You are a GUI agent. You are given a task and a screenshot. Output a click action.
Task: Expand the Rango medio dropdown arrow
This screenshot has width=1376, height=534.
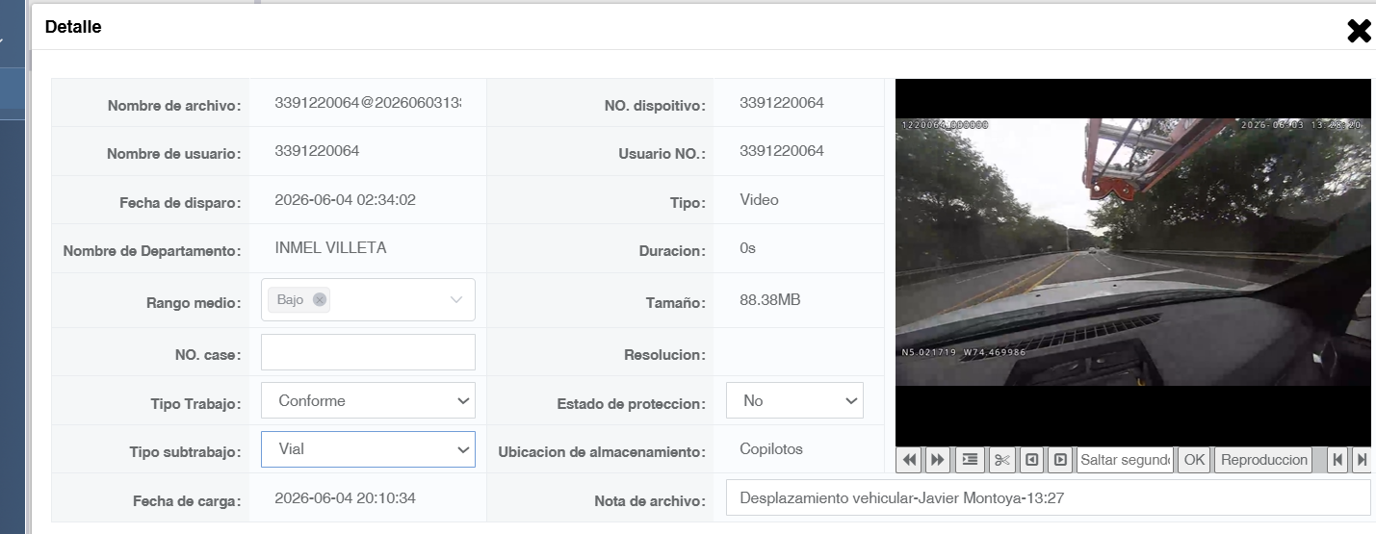pos(456,300)
